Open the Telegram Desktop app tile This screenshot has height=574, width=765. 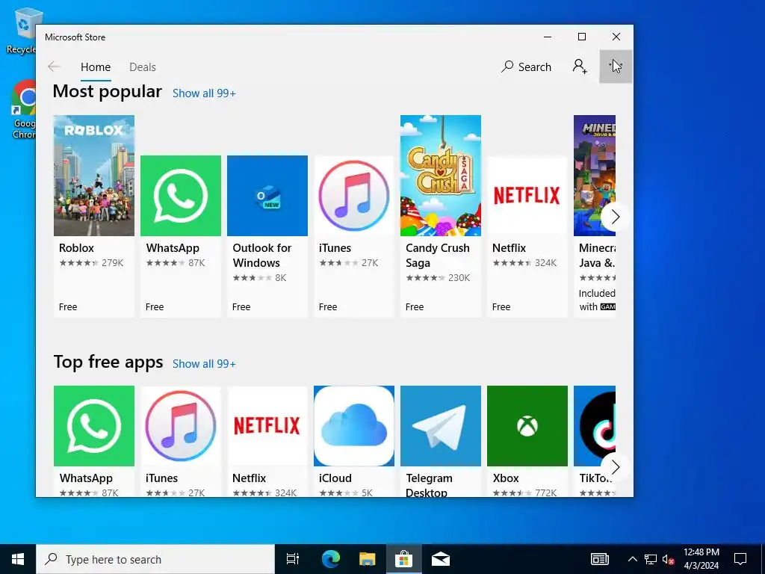point(441,441)
